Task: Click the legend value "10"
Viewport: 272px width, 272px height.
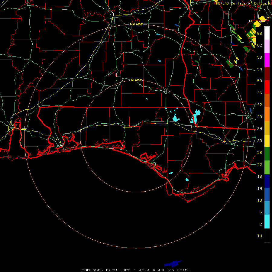Action: (260, 200)
